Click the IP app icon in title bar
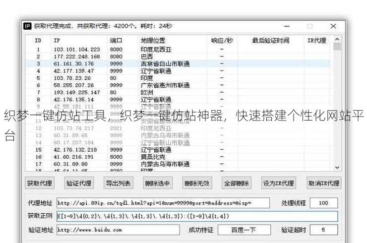This screenshot has width=367, height=243. point(27,26)
